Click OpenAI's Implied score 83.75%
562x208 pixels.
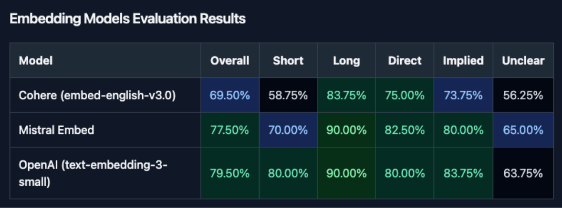(463, 173)
